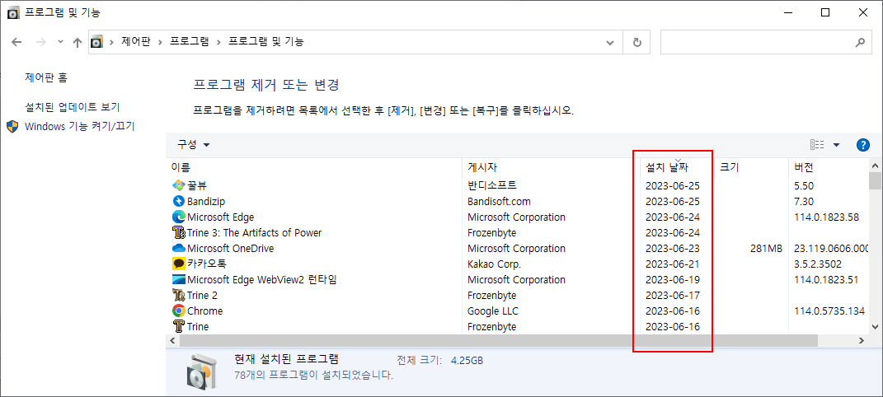
Task: Sort by the 게시자 column header
Action: click(x=551, y=167)
